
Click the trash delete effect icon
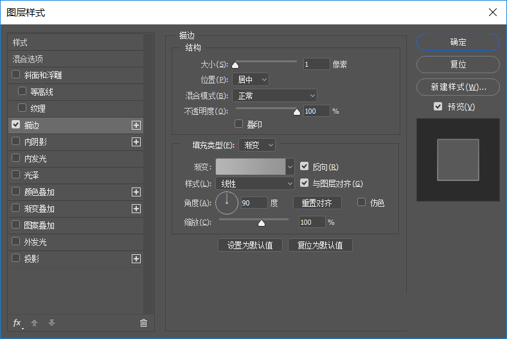143,323
